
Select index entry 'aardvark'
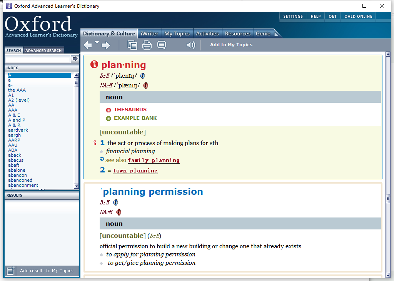(18, 130)
